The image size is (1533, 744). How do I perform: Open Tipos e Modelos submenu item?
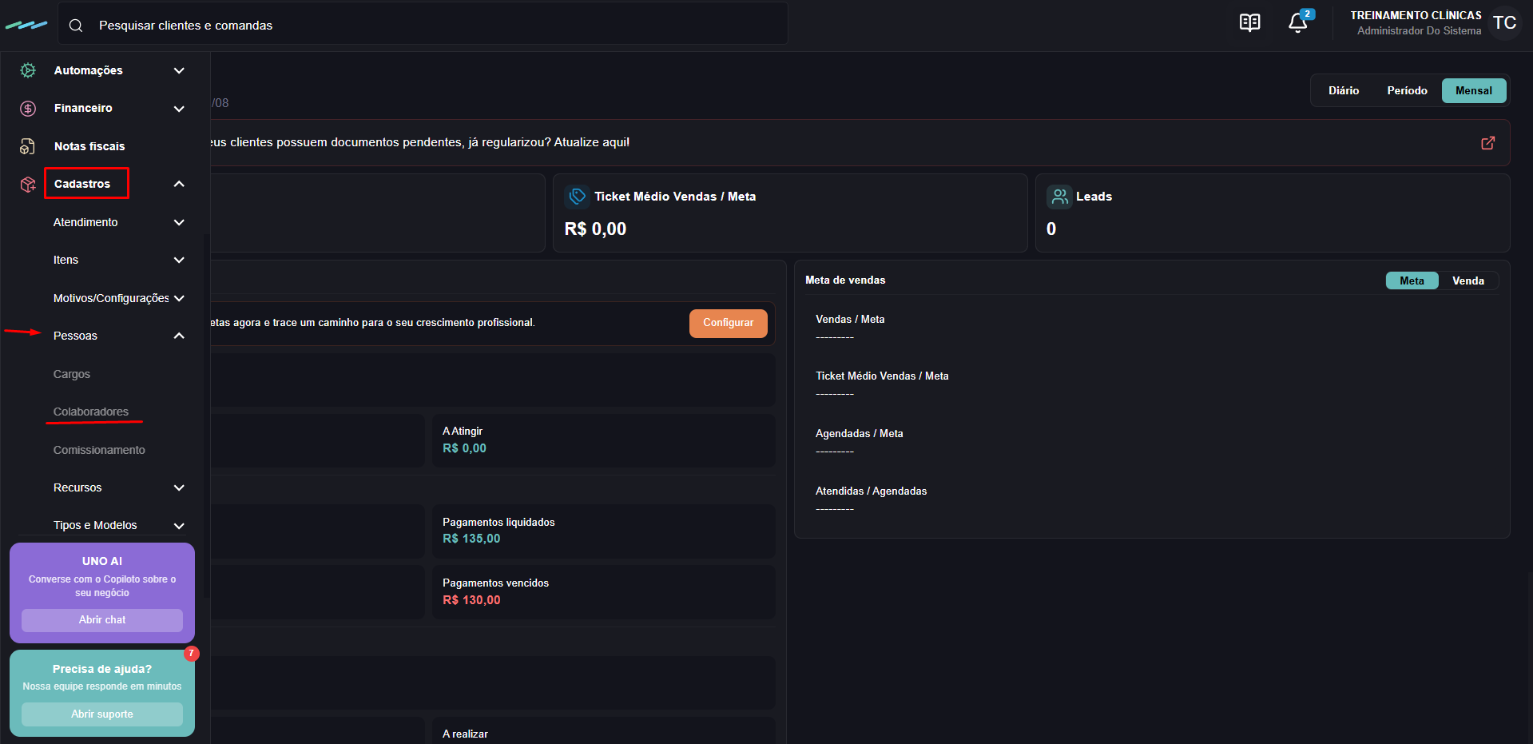pyautogui.click(x=95, y=525)
